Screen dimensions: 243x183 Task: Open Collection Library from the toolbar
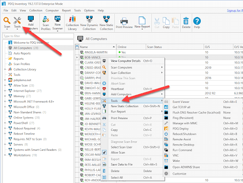point(72,19)
